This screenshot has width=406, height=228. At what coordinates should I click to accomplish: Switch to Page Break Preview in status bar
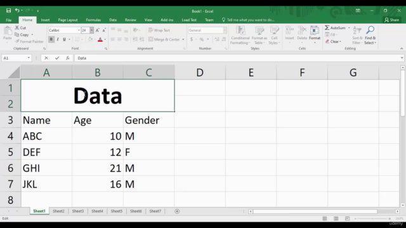click(347, 218)
